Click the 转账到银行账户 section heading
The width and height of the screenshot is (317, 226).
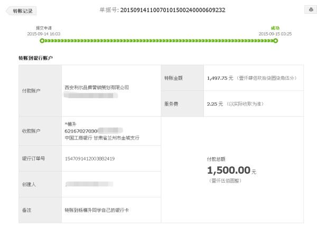pos(35,58)
